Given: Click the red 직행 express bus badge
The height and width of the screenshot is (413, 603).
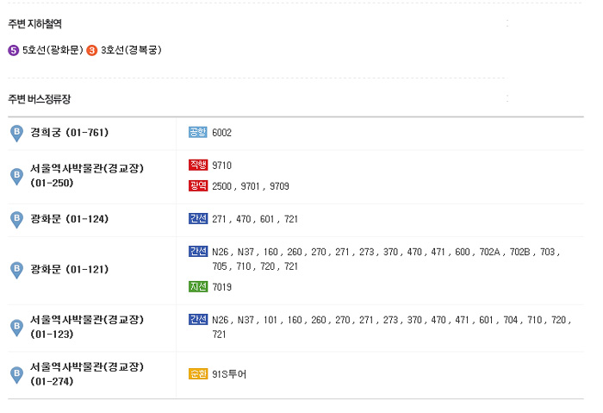Looking at the screenshot, I should 198,165.
